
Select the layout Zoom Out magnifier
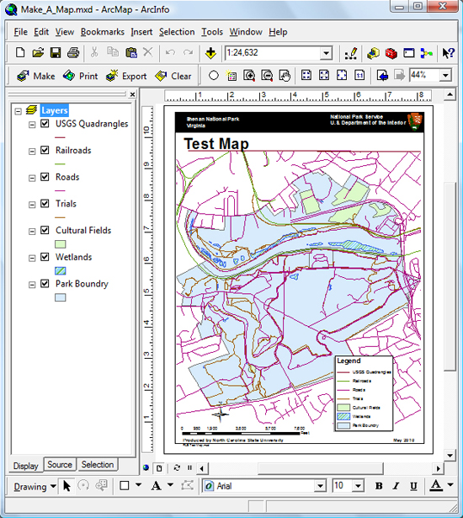pos(267,76)
